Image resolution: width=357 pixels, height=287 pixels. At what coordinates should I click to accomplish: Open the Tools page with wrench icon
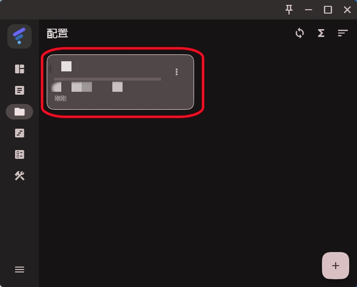pyautogui.click(x=19, y=176)
